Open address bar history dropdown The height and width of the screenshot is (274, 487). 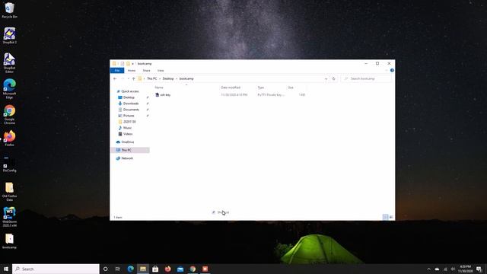(x=326, y=79)
